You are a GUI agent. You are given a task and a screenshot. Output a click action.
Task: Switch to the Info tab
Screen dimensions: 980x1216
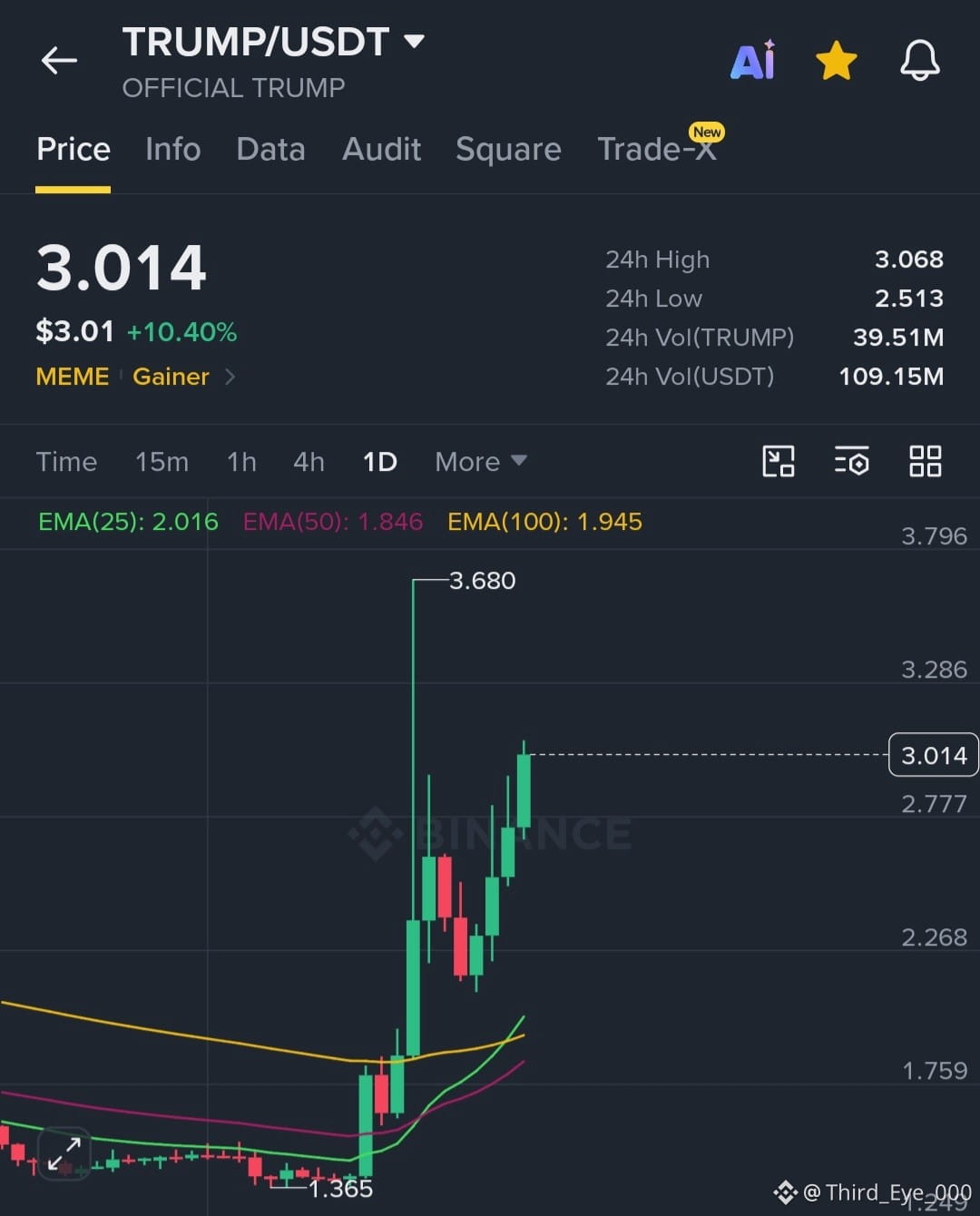click(172, 149)
